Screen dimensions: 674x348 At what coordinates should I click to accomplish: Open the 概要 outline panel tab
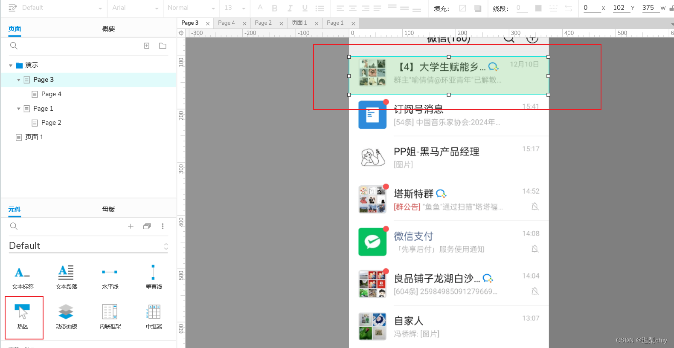108,29
